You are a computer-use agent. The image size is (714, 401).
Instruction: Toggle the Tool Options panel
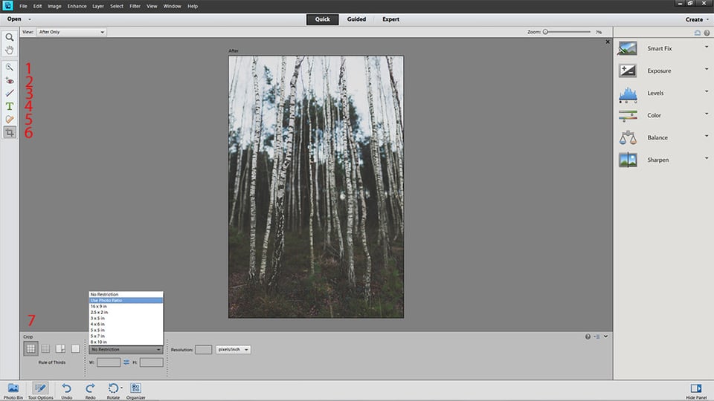click(40, 391)
